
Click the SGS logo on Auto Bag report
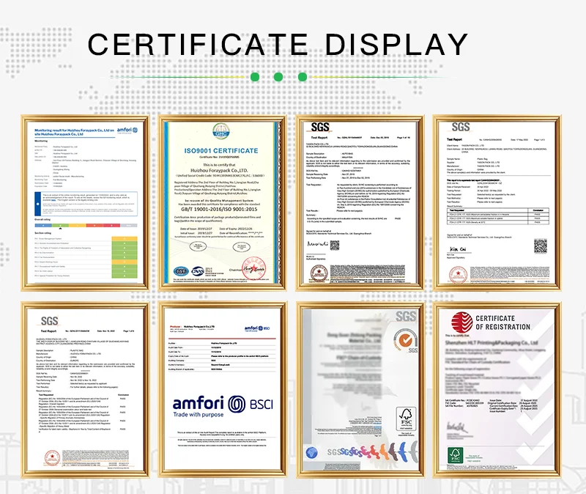pos(320,128)
